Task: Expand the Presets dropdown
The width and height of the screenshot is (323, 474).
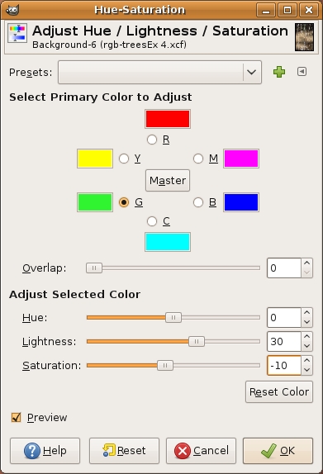Action: (x=159, y=72)
